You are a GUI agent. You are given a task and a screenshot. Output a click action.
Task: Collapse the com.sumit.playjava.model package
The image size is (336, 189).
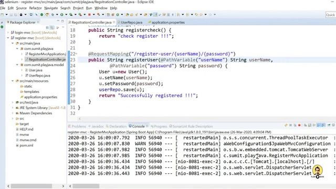point(17,65)
